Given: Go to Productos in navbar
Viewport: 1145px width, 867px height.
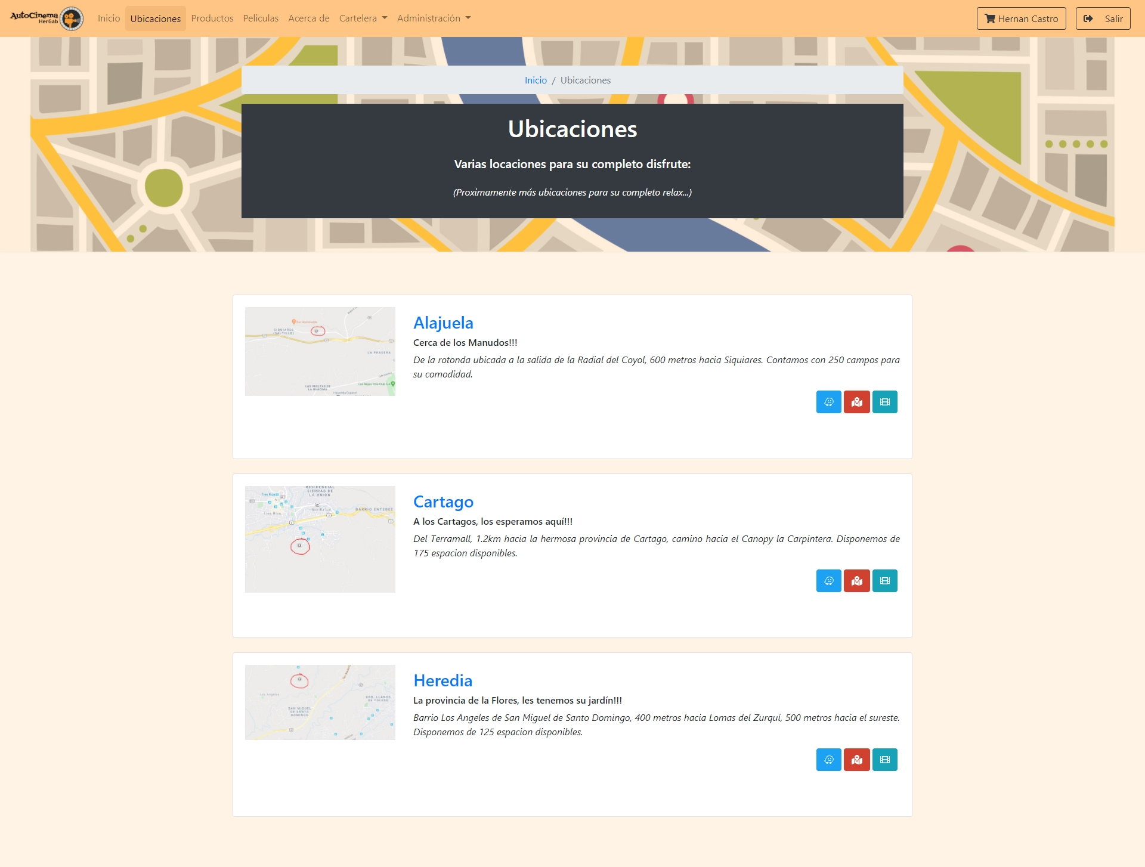Looking at the screenshot, I should tap(212, 18).
